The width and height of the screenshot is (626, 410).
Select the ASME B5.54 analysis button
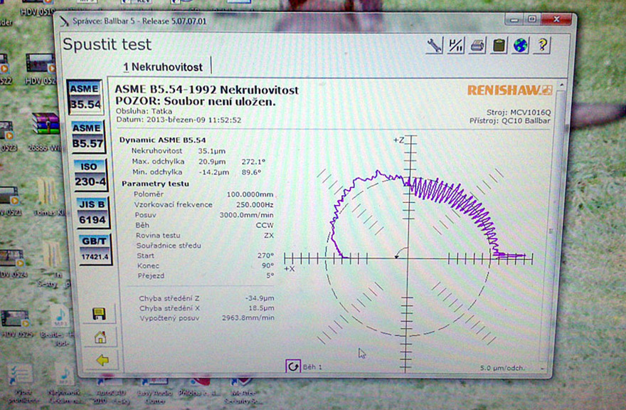[85, 97]
